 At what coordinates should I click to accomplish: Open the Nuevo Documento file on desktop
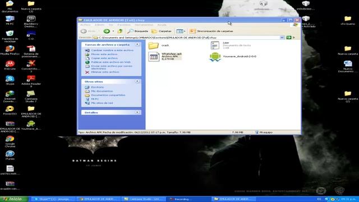(x=348, y=66)
